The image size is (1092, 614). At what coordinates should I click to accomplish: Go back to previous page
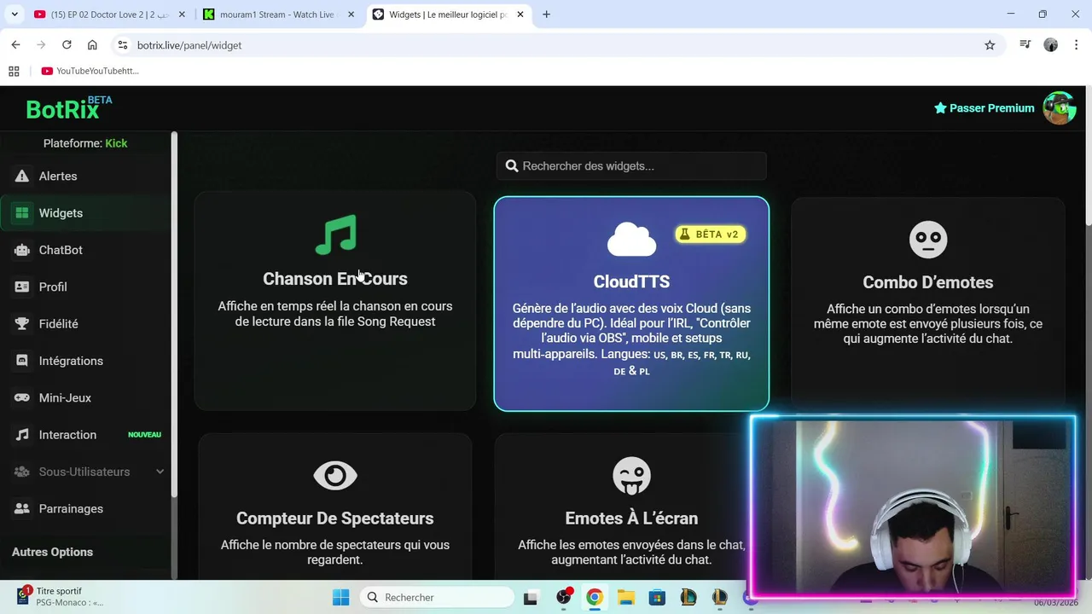(x=15, y=45)
